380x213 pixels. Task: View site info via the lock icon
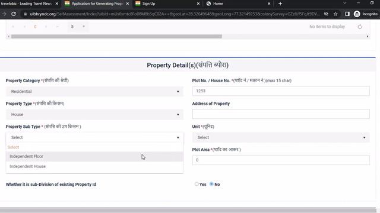25,14
